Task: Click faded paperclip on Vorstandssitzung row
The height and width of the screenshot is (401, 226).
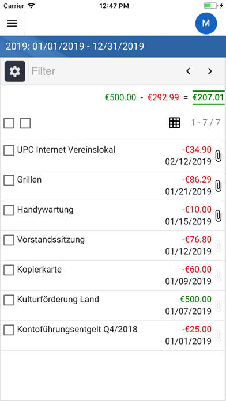Action: (x=218, y=246)
